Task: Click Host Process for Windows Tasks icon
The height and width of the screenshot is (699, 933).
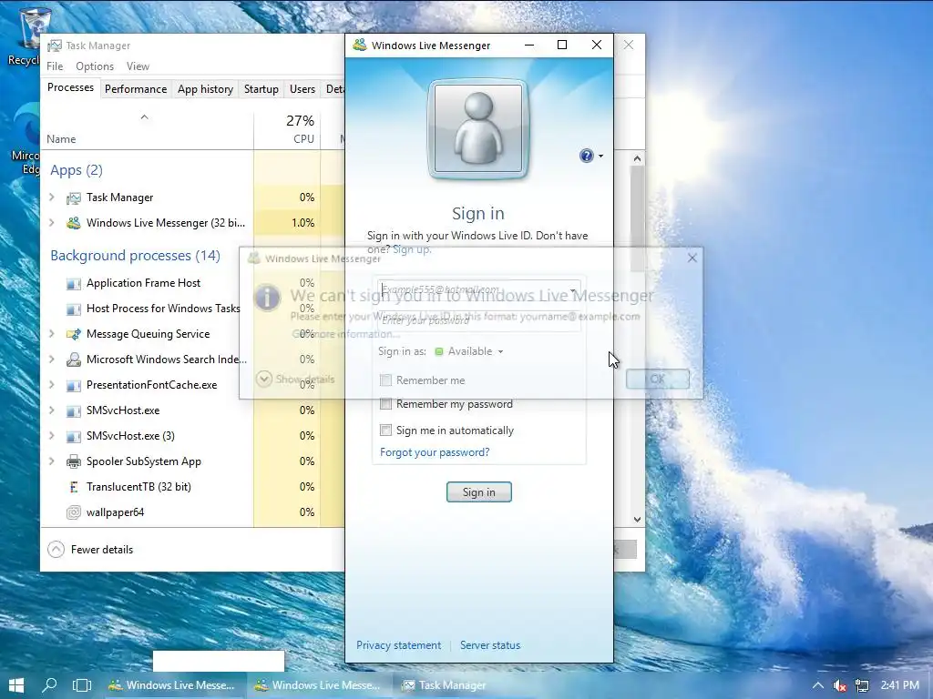Action: click(x=73, y=309)
